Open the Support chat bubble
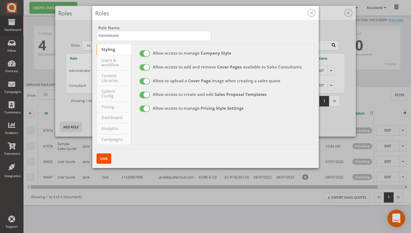This screenshot has width=411, height=233. pyautogui.click(x=396, y=218)
